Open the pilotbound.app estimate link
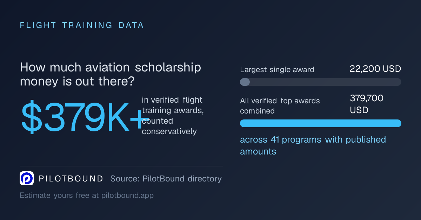 (127, 195)
